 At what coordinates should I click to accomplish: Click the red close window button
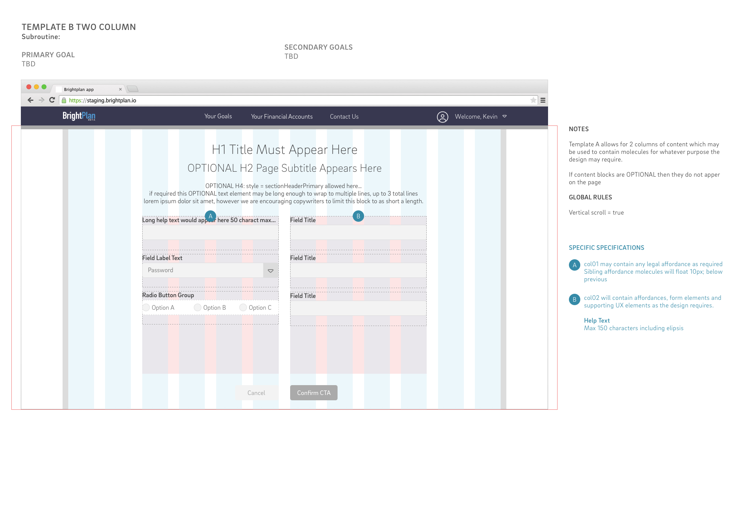[29, 87]
